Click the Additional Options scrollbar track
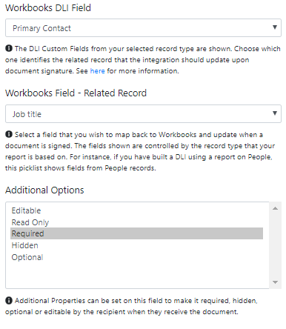This screenshot has height=329, width=286. point(276,245)
